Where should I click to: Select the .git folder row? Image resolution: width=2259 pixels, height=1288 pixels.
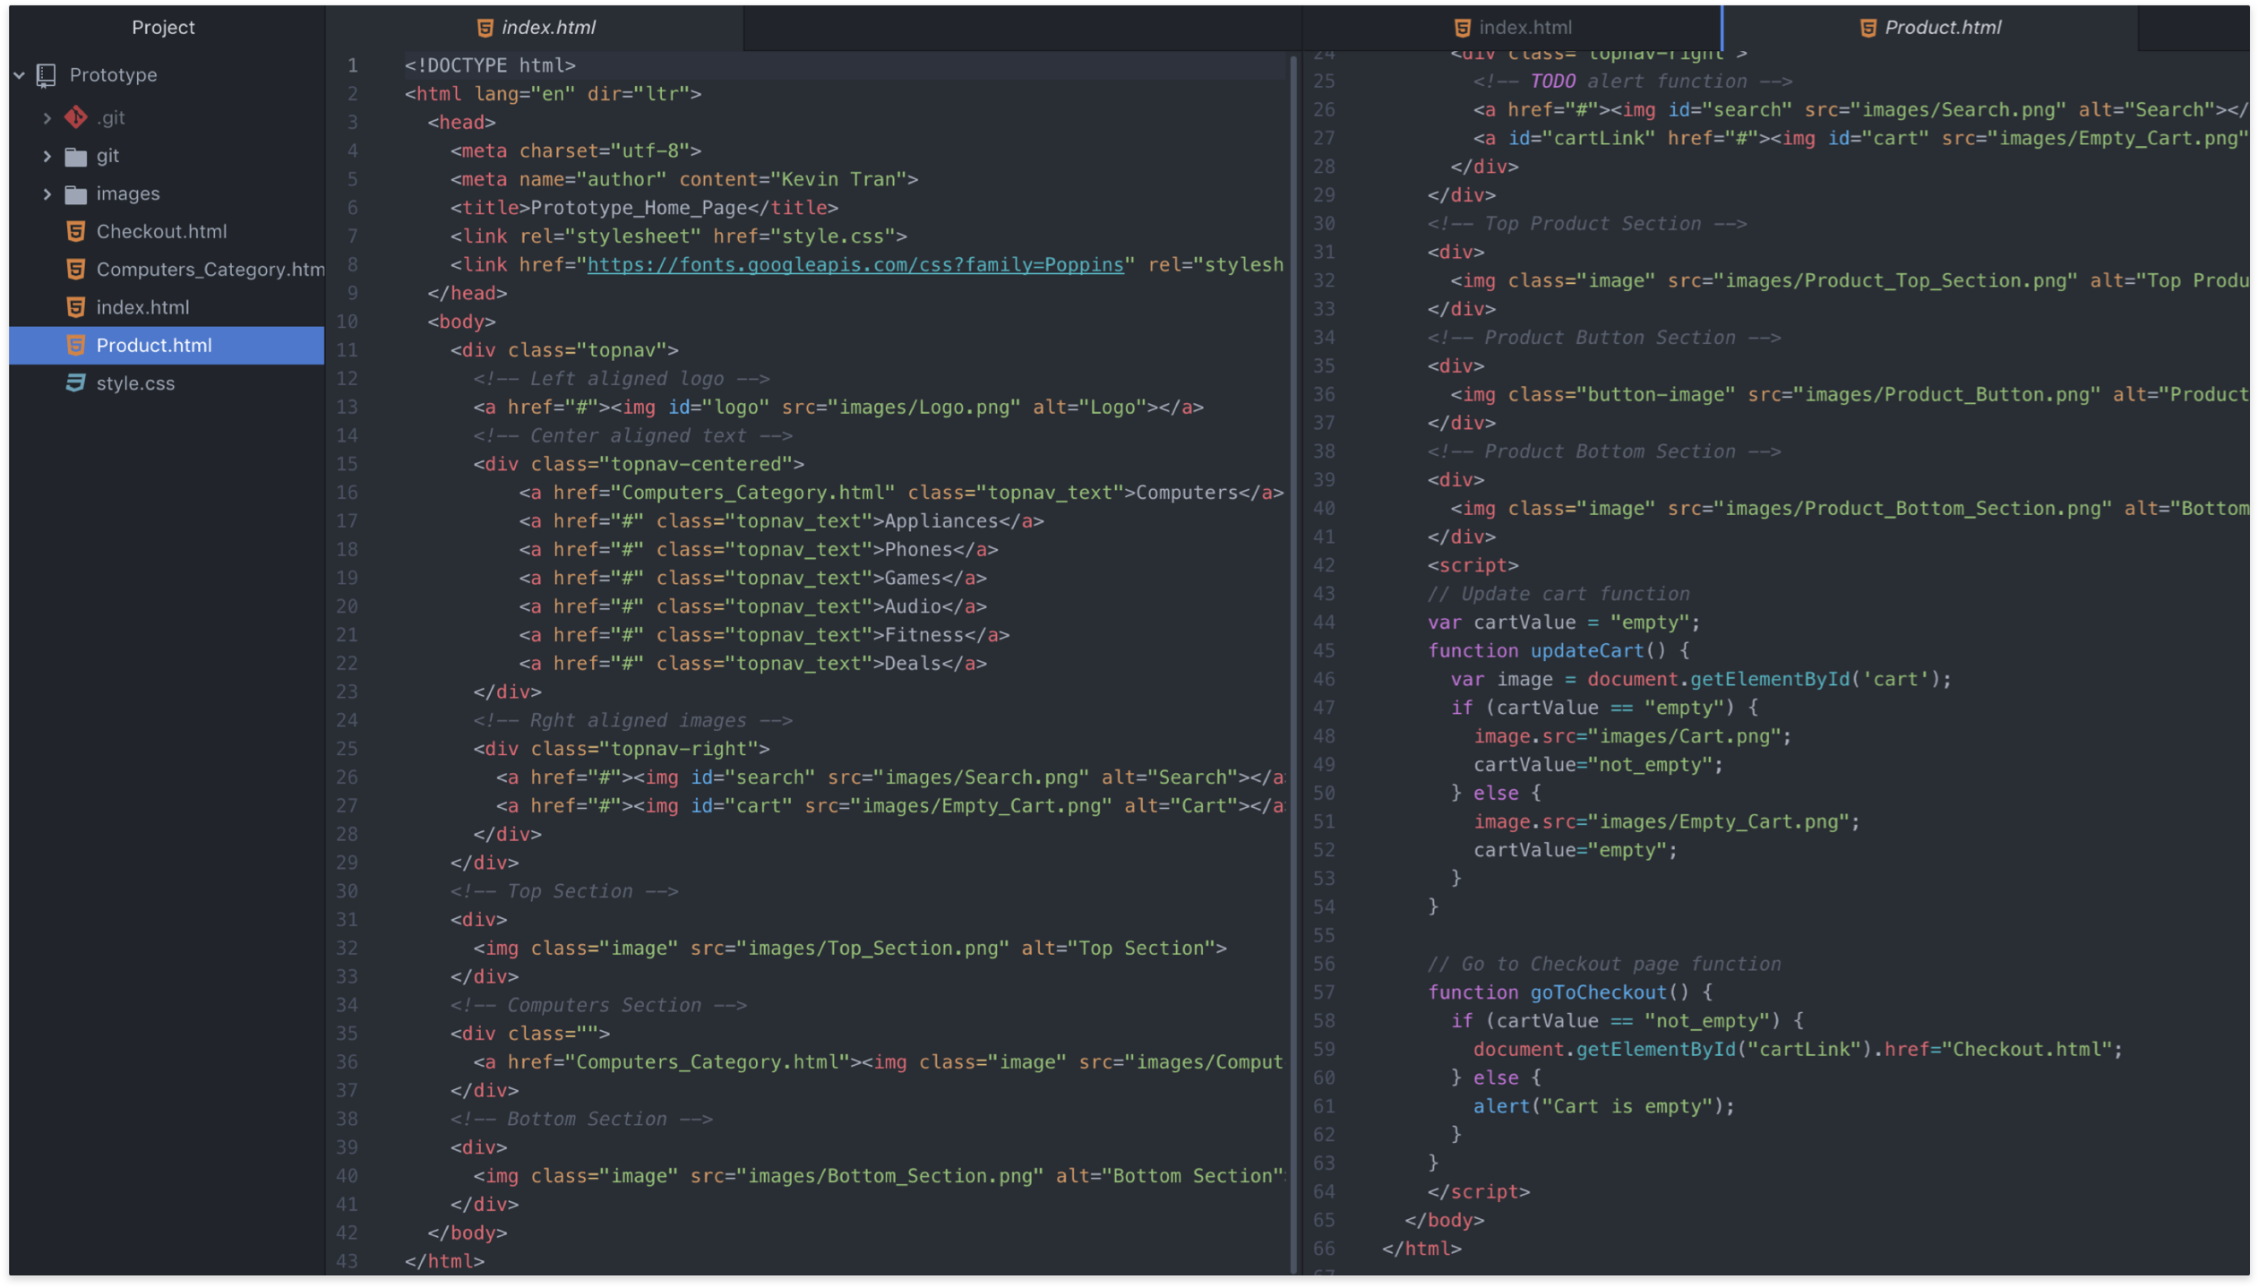point(167,117)
